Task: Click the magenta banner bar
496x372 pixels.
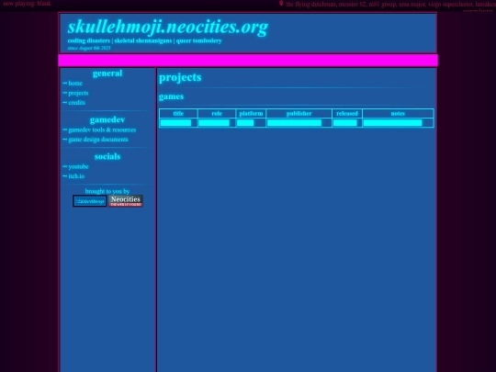Action: pos(248,60)
